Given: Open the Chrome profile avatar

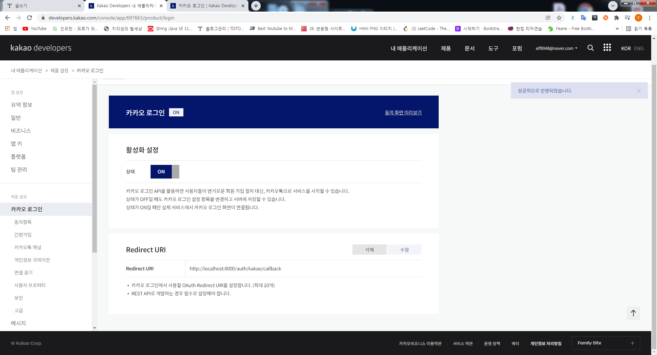Looking at the screenshot, I should pos(639,18).
